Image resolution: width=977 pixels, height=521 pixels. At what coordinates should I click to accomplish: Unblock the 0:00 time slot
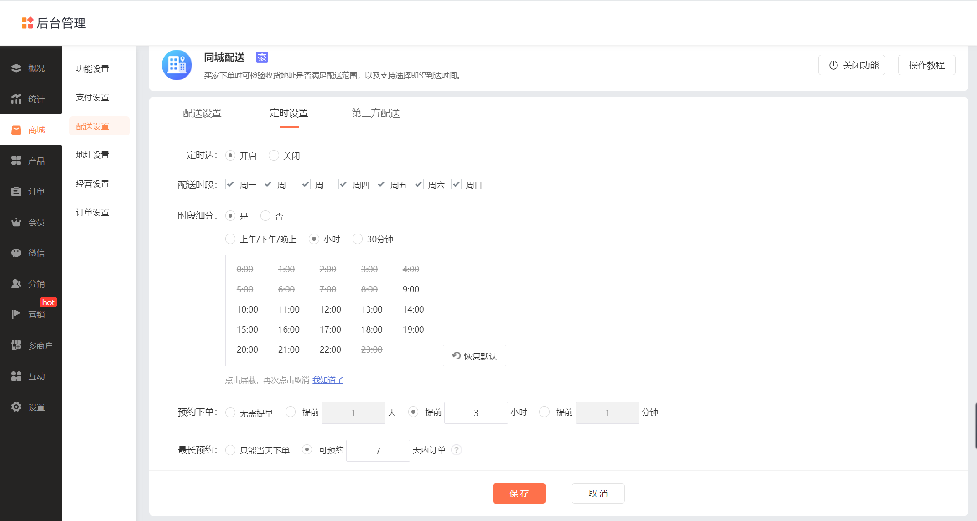pyautogui.click(x=245, y=269)
